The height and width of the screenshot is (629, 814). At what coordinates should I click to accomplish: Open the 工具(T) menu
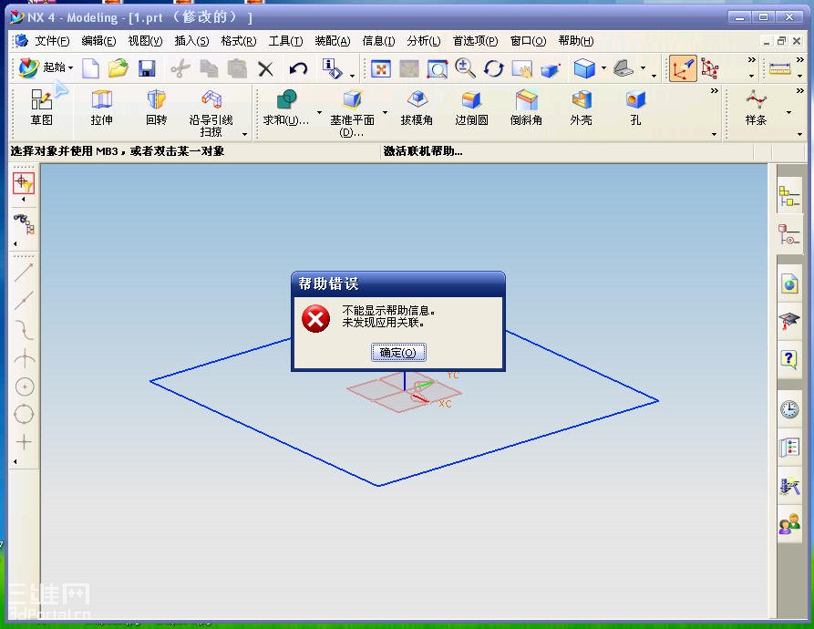coord(285,41)
